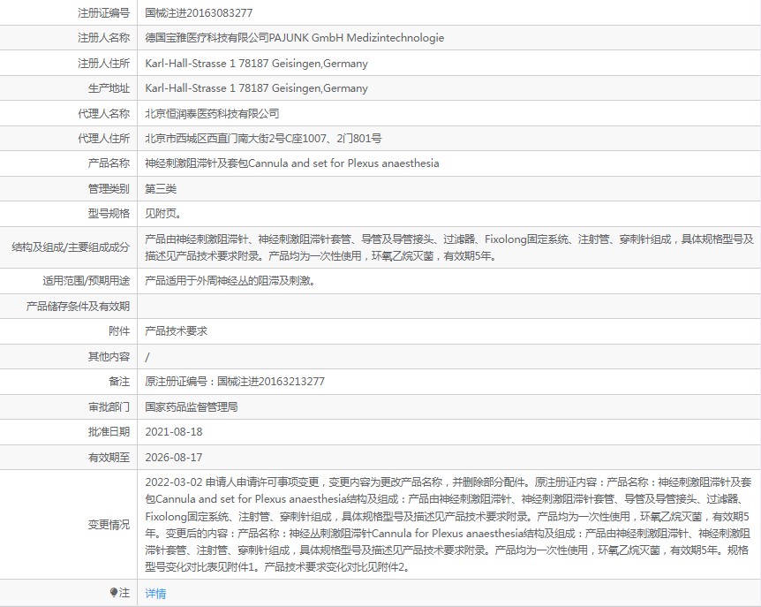
Task: Click the 附件 label
Action: click(x=119, y=331)
